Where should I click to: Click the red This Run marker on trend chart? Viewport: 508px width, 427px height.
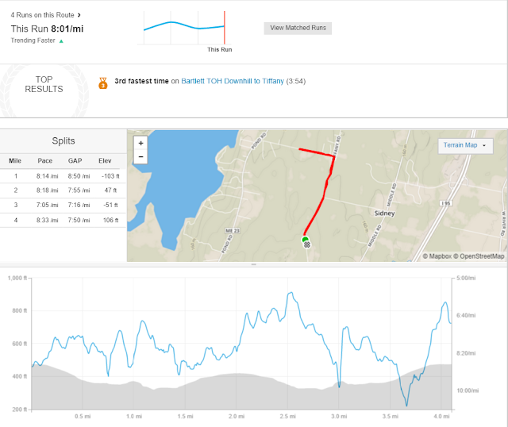click(224, 28)
